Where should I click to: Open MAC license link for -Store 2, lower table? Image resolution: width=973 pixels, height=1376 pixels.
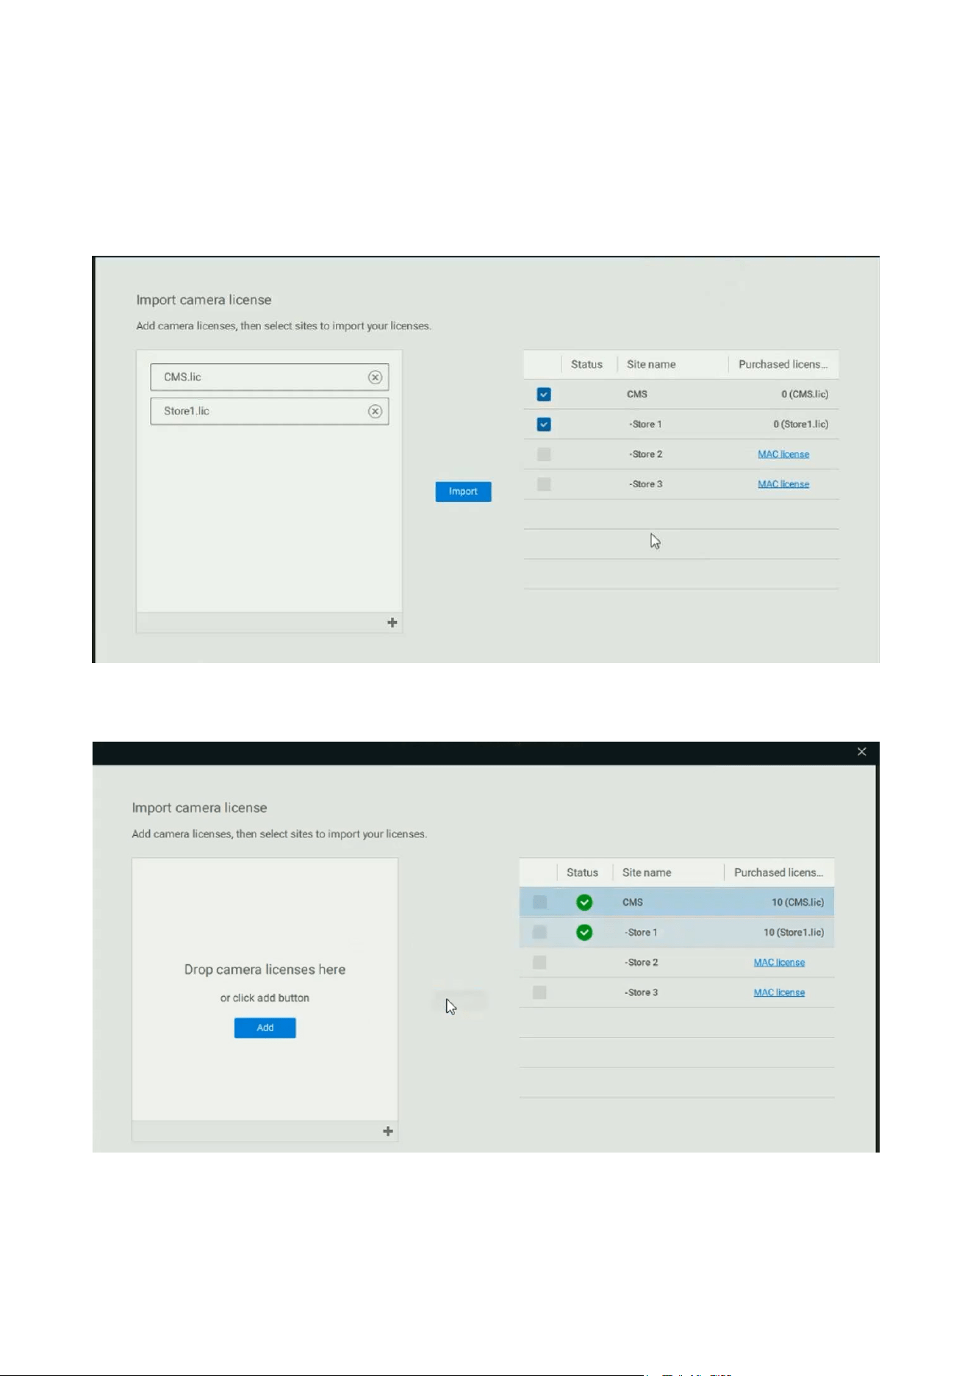click(x=779, y=962)
